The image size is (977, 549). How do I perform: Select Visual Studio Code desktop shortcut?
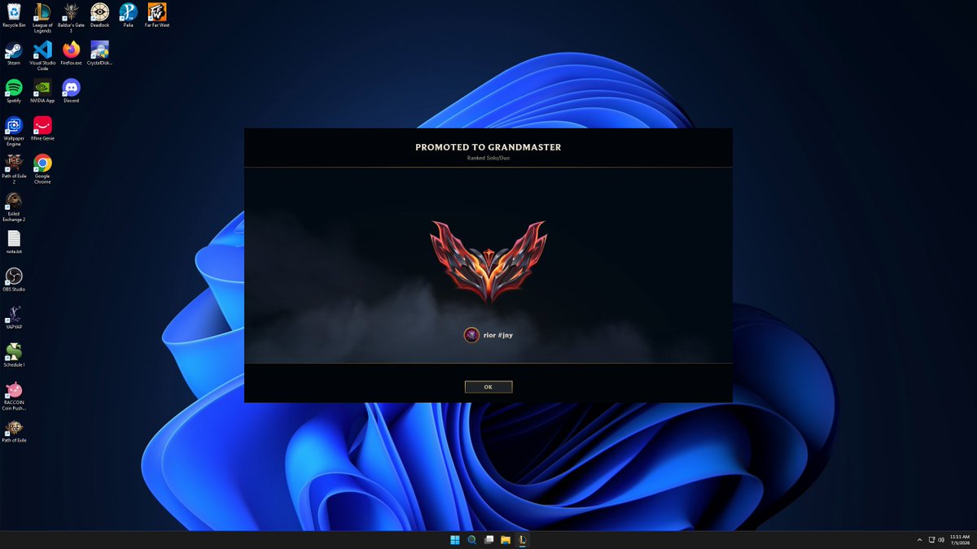pos(42,55)
